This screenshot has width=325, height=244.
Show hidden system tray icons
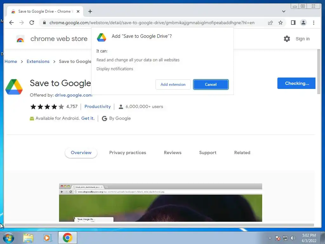[x=270, y=238]
